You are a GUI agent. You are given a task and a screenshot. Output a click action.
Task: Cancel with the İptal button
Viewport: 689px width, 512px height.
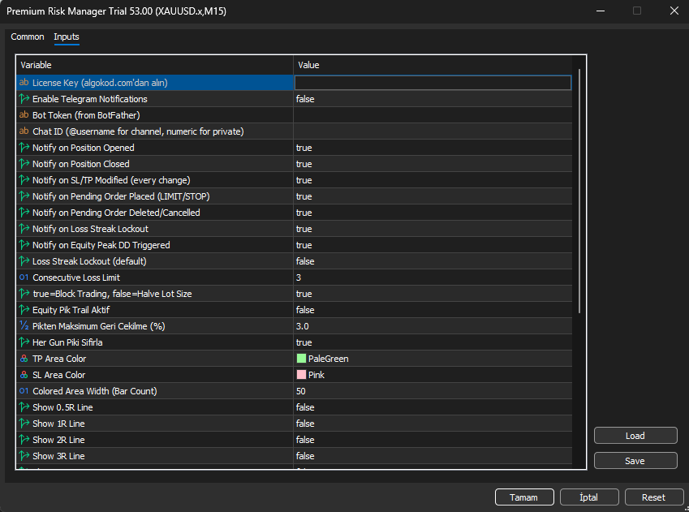pos(589,497)
